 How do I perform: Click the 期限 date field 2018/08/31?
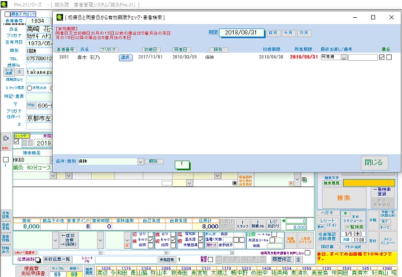tap(242, 33)
